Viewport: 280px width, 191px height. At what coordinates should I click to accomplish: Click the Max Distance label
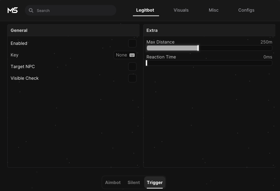tap(160, 42)
